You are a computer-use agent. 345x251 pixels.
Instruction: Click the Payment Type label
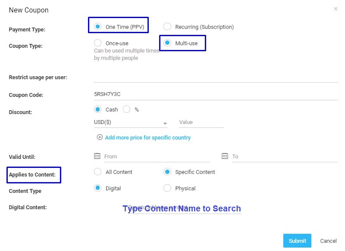[27, 30]
